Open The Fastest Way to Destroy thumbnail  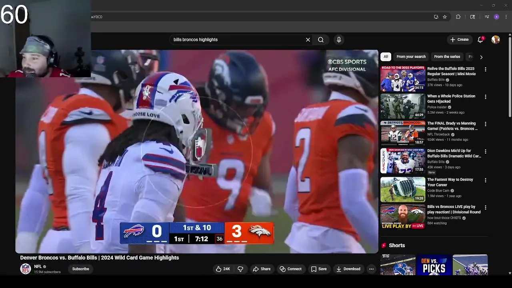point(403,190)
